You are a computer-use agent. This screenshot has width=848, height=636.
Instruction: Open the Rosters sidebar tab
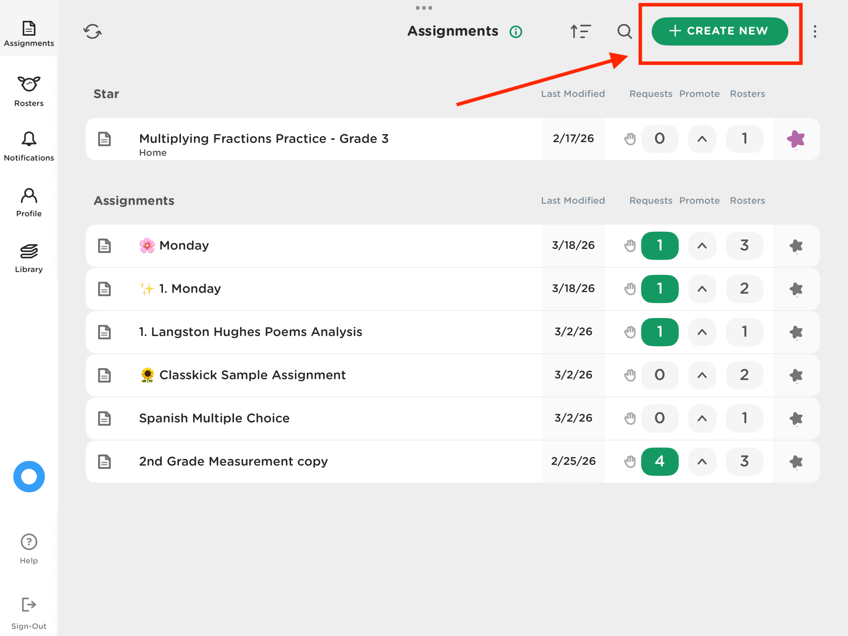(29, 91)
